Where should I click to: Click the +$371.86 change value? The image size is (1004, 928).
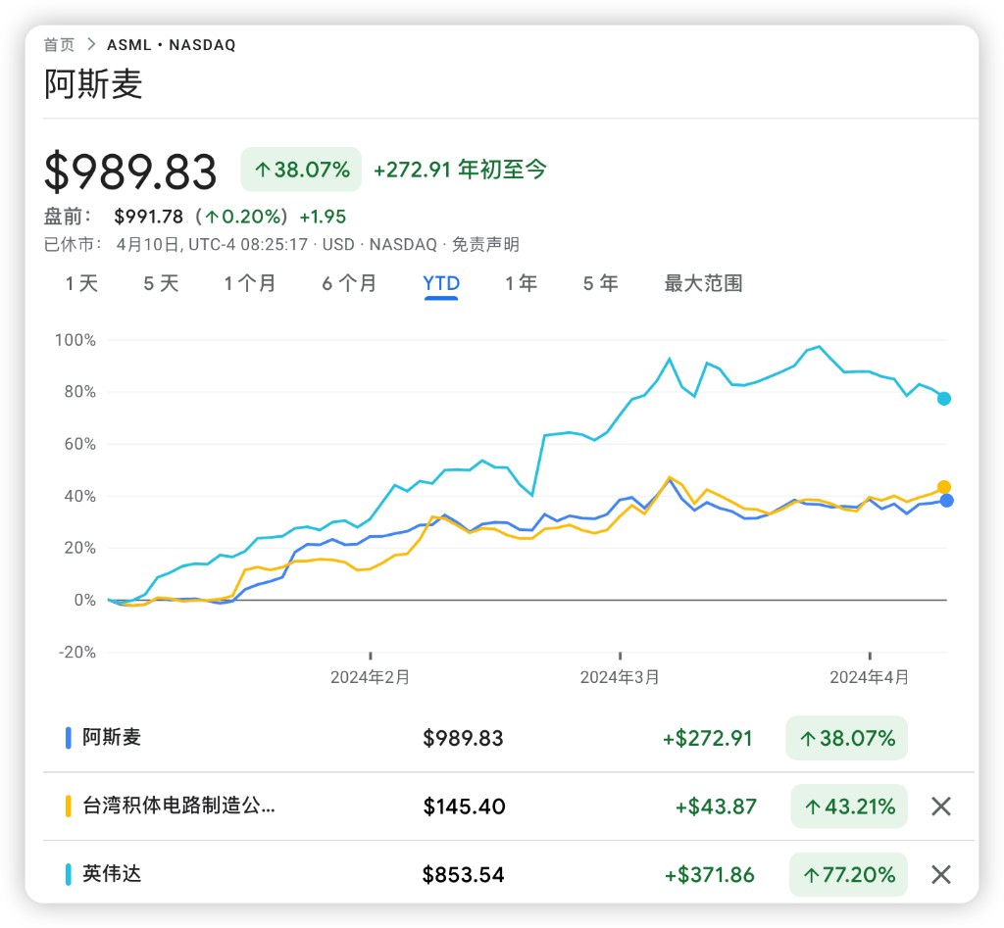(710, 875)
